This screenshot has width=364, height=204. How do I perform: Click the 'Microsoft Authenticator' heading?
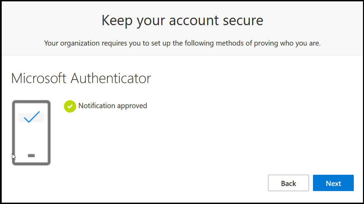pos(81,78)
